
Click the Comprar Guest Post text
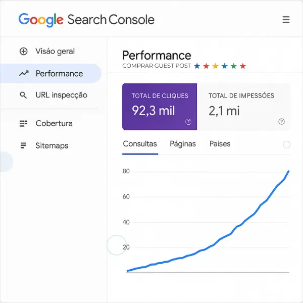(157, 66)
